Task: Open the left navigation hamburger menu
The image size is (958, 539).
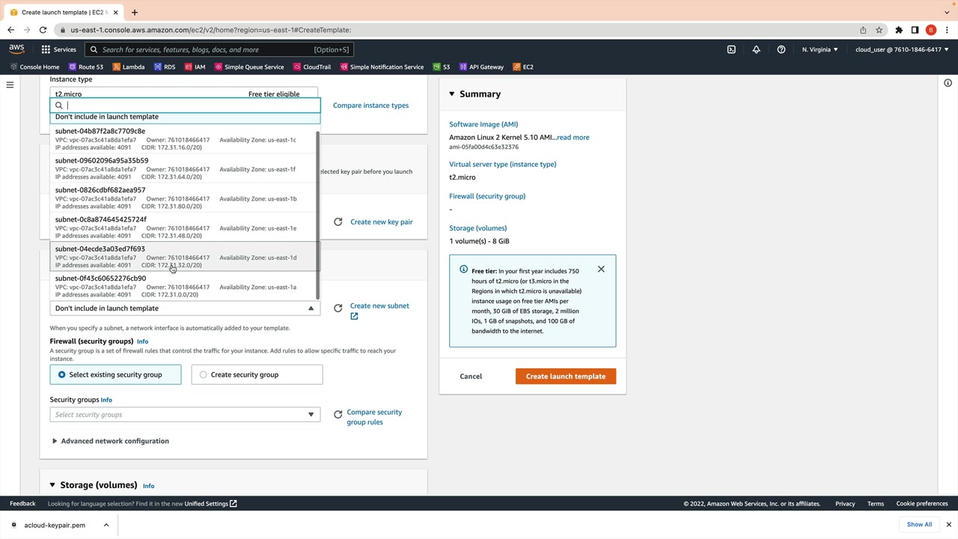Action: click(x=10, y=85)
